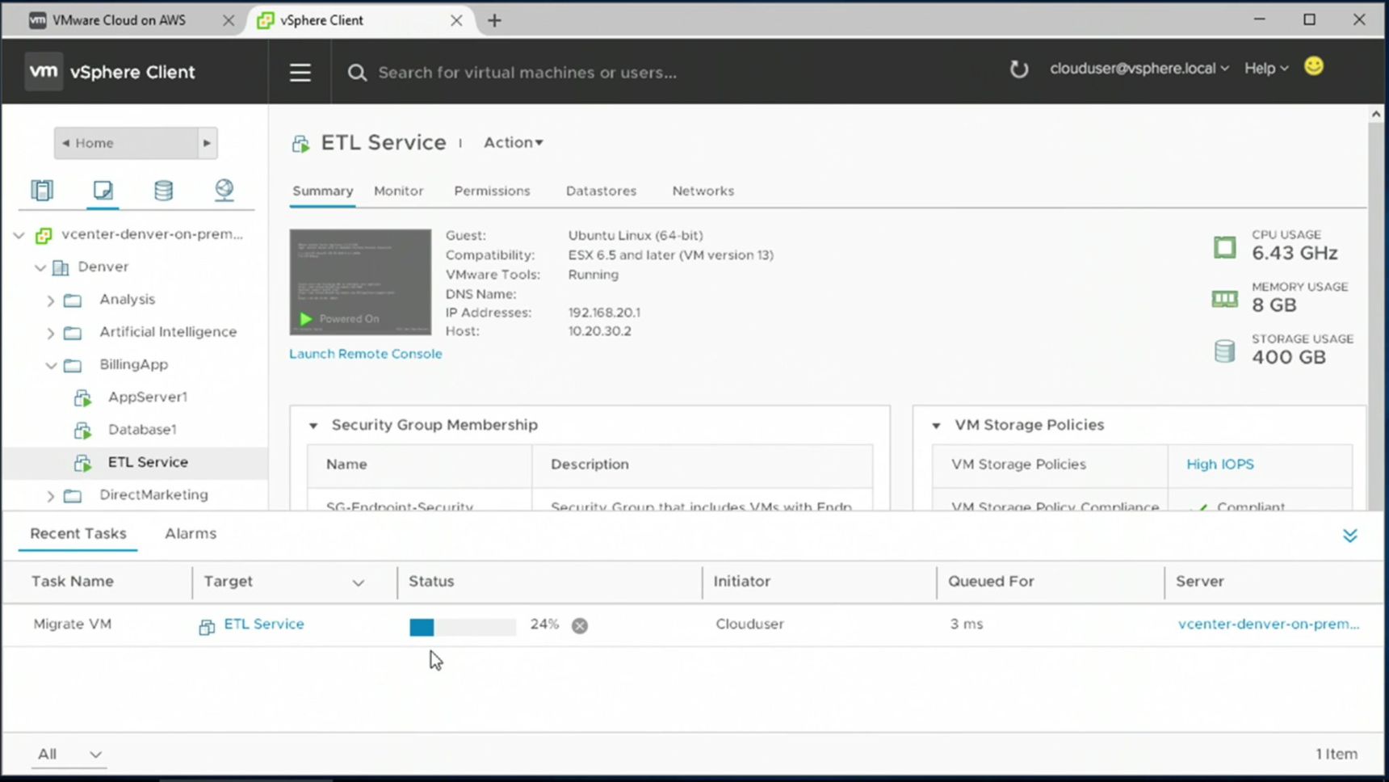Select Database1 in the inventory tree
Viewport: 1389px width, 782px height.
point(142,430)
